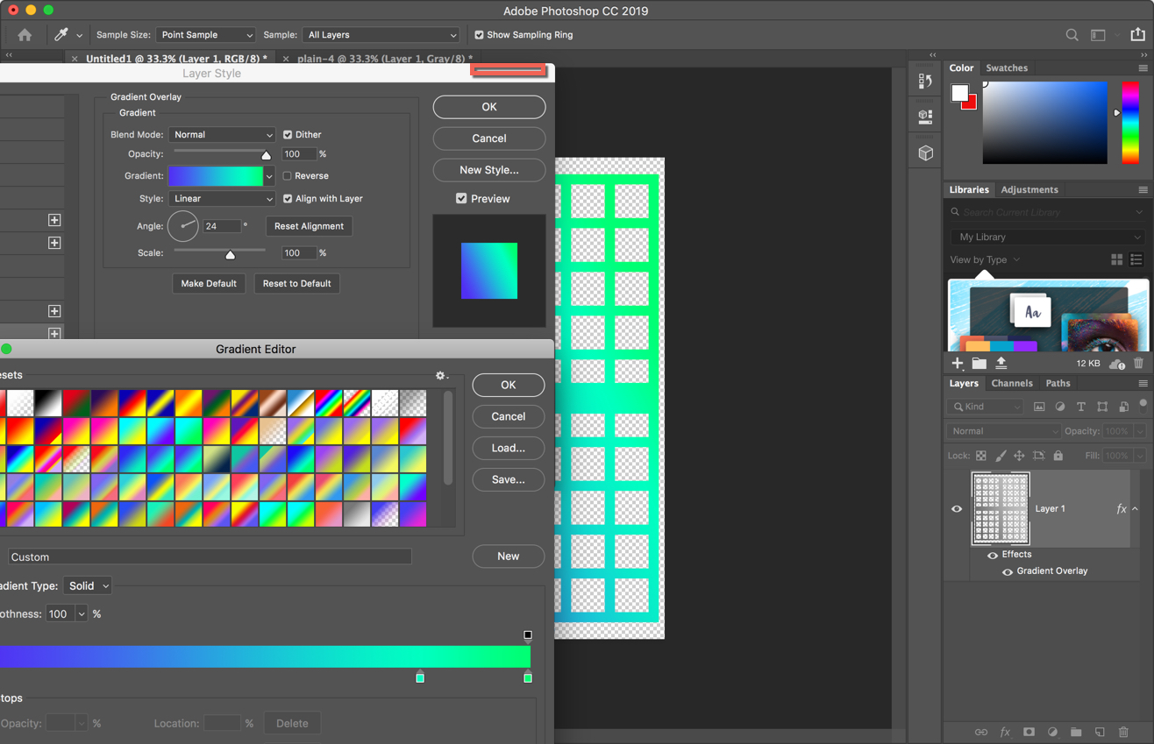The width and height of the screenshot is (1154, 744).
Task: Open the 3D panel icon in sidebar
Action: 924,152
